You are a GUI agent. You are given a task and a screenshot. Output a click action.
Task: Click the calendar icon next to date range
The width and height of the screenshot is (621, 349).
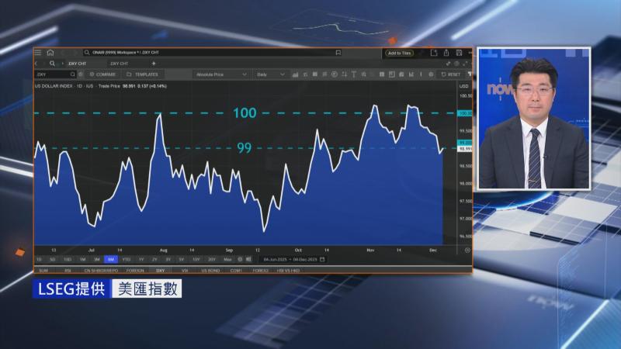coord(322,259)
